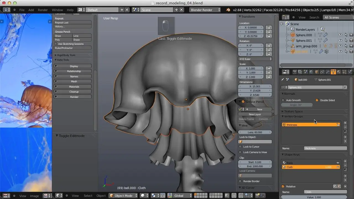Toggle visibility eye for Sphere.001

tap(340, 41)
